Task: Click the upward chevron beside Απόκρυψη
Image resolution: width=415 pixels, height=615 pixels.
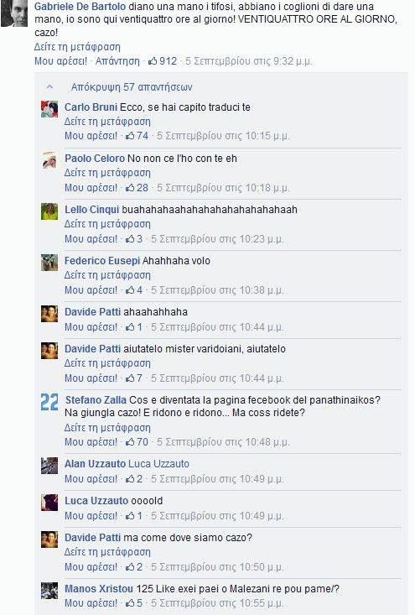Action: 49,87
